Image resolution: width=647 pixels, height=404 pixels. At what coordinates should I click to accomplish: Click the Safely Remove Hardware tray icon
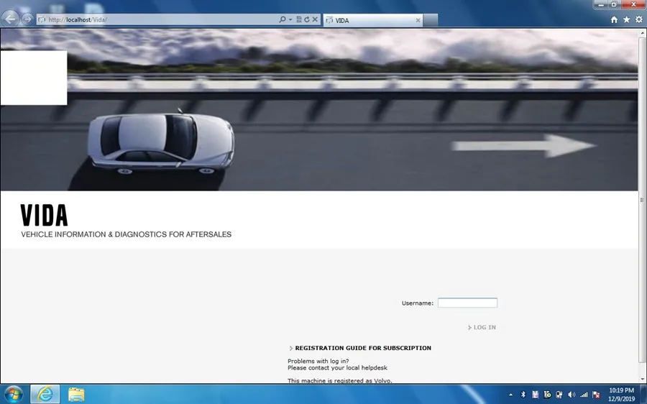pos(559,395)
